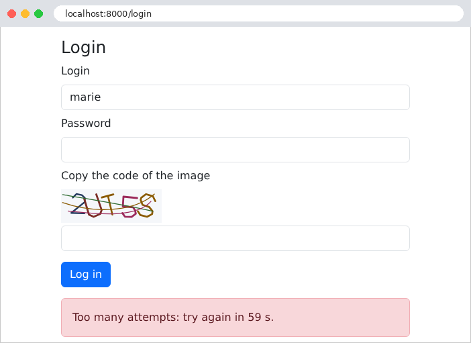Click the large Login page heading
The height and width of the screenshot is (343, 471).
83,48
